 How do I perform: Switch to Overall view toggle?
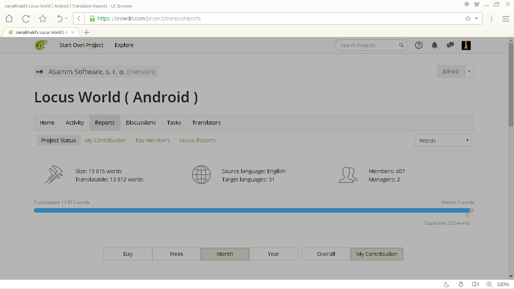[x=326, y=254]
